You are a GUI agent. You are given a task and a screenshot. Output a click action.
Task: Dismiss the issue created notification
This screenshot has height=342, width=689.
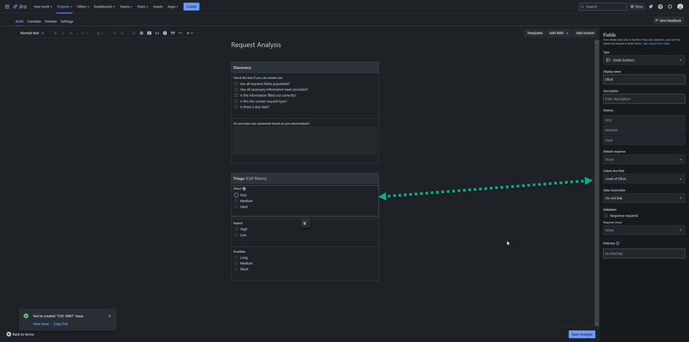point(110,316)
